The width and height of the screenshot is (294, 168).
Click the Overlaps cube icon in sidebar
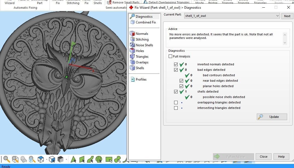pyautogui.click(x=132, y=62)
